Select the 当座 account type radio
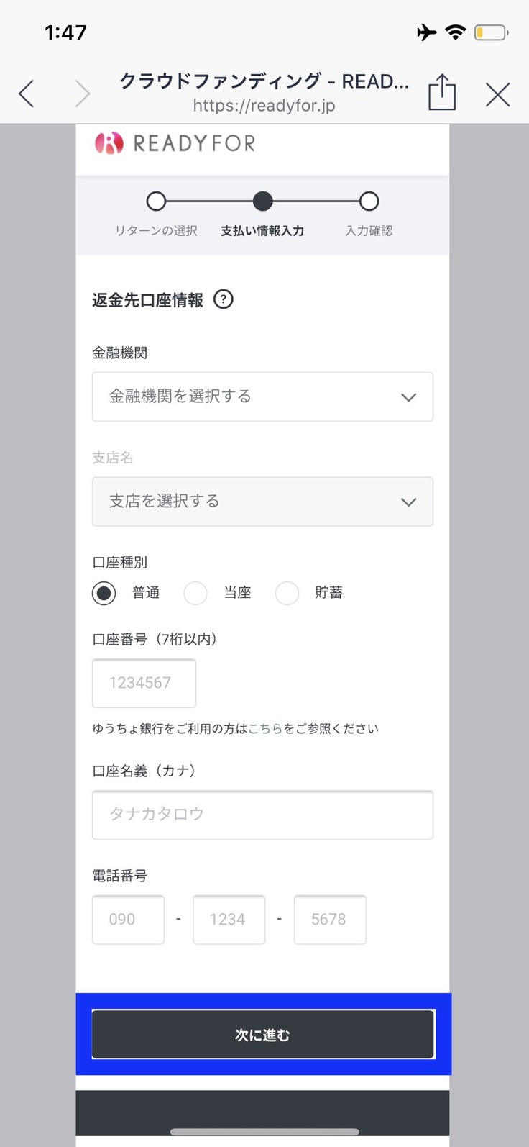Viewport: 529px width, 1147px height. 195,593
